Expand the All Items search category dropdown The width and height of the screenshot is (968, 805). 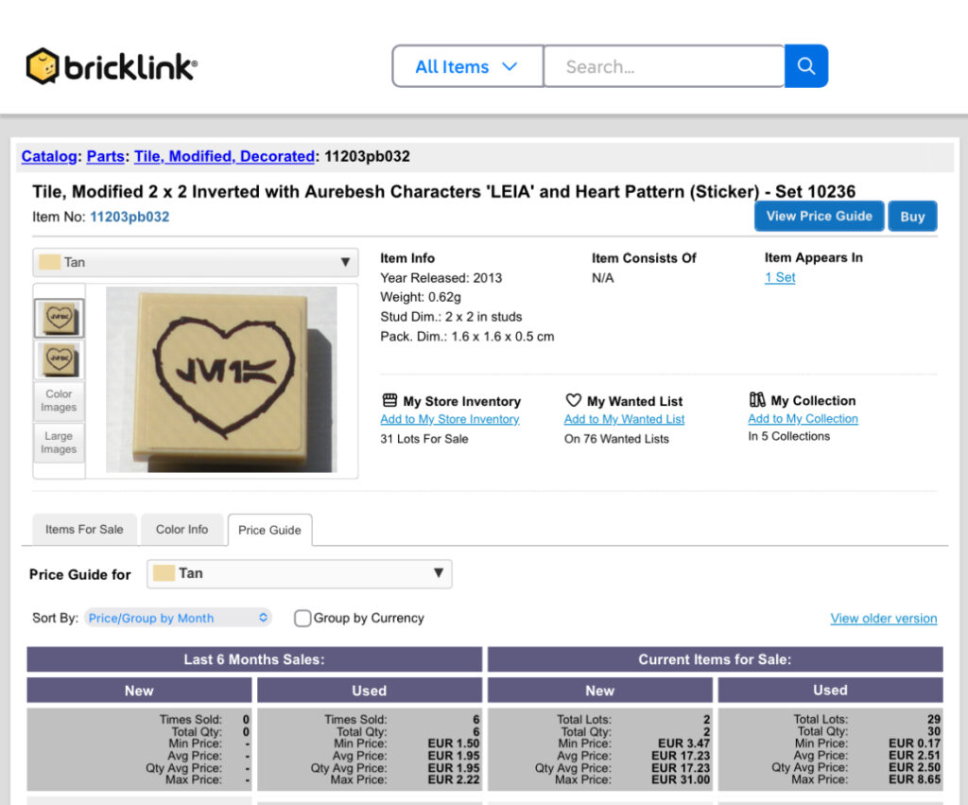point(467,66)
